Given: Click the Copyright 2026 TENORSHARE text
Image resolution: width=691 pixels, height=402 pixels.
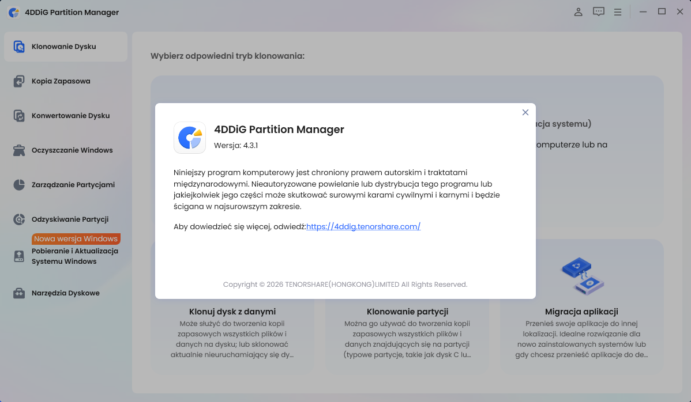Looking at the screenshot, I should click(x=345, y=285).
